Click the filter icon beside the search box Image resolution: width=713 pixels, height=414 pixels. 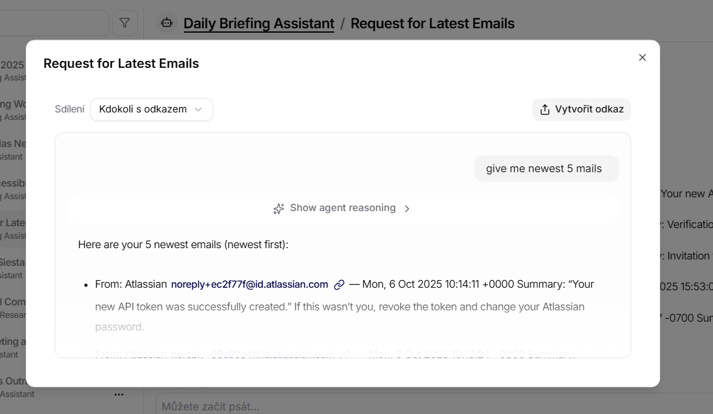pyautogui.click(x=125, y=23)
